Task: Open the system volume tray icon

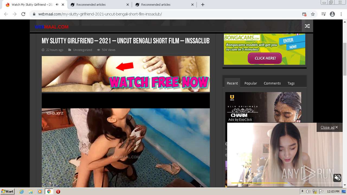Action: pyautogui.click(x=308, y=191)
